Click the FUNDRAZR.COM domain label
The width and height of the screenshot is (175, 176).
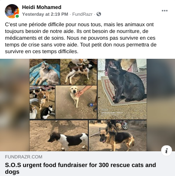[24, 157]
